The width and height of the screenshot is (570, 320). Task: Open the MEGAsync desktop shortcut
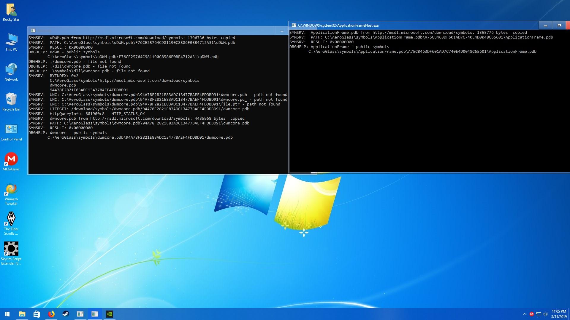[11, 162]
